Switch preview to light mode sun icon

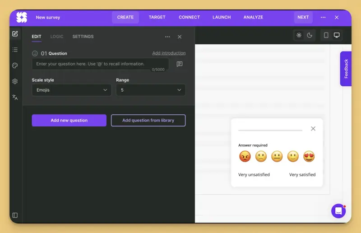299,35
